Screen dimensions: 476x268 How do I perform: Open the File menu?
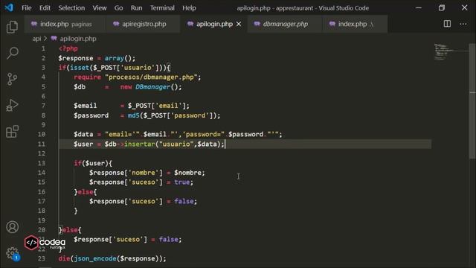point(27,8)
